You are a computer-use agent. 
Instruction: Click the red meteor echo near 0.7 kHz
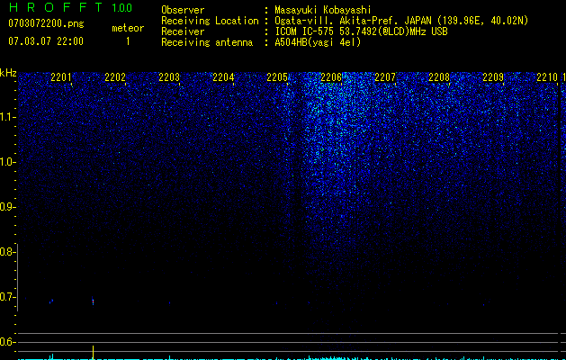click(93, 301)
